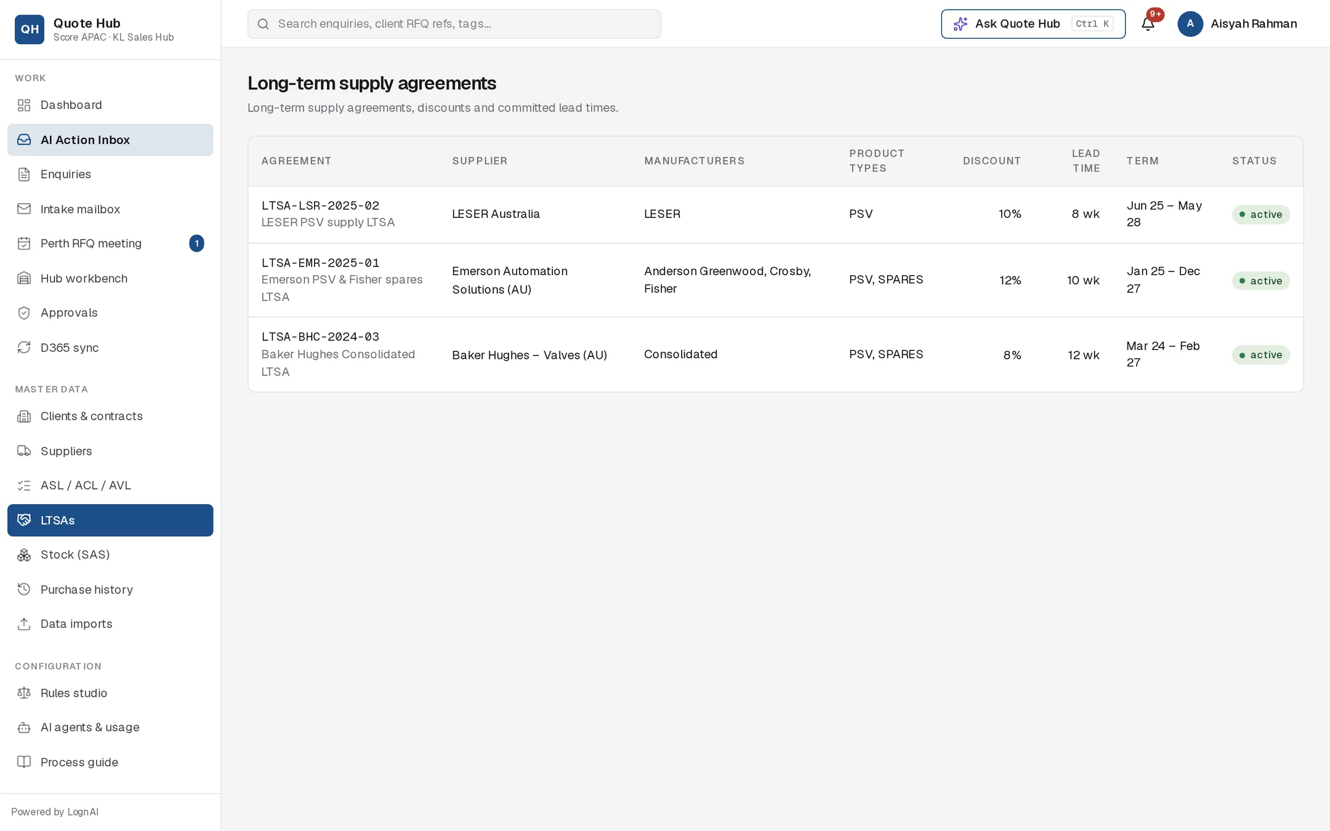Click the Perth RFQ meeting badge count
The image size is (1330, 831).
click(196, 243)
